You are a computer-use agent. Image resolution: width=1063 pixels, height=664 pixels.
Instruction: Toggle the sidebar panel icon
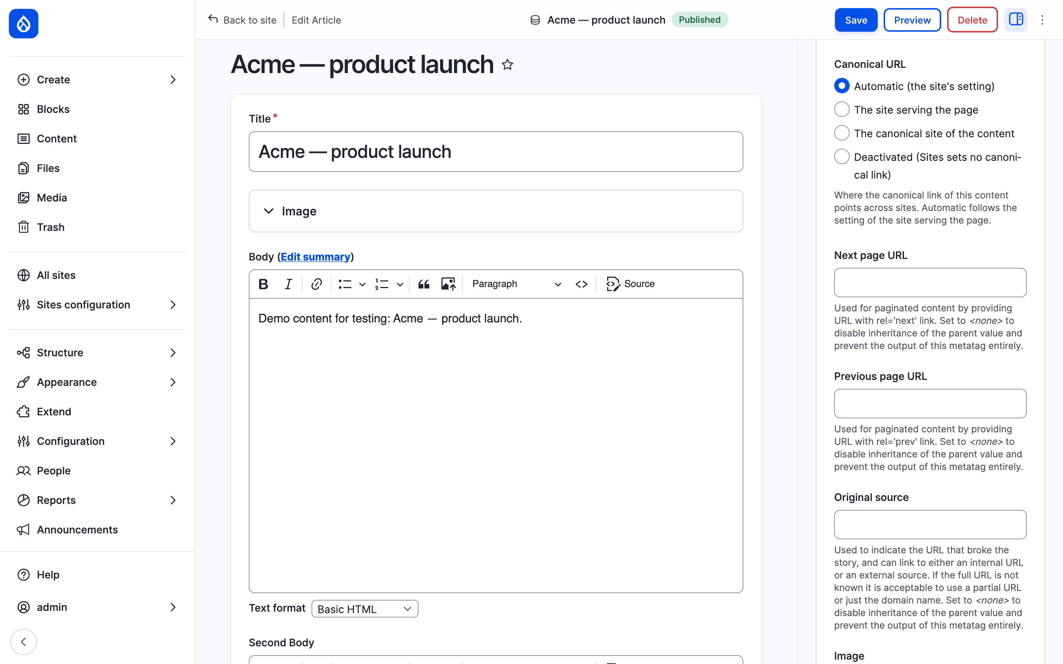1015,20
